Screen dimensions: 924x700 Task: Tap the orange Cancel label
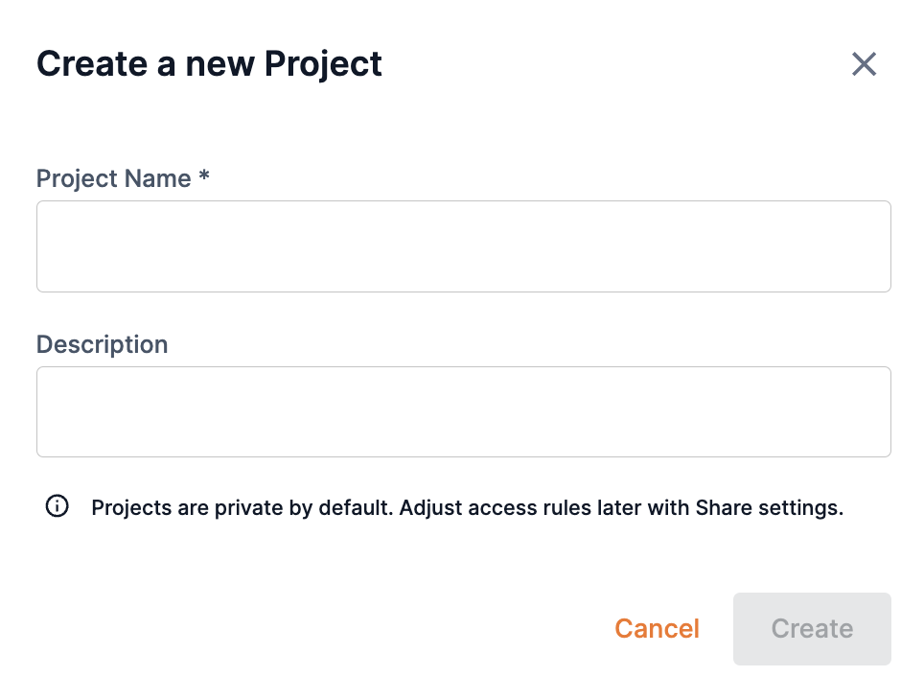click(x=657, y=628)
